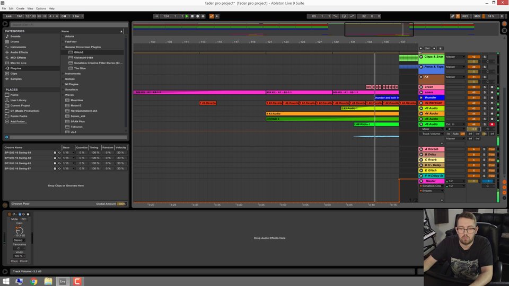
Task: Select the Audio Effects category
Action: 19,52
